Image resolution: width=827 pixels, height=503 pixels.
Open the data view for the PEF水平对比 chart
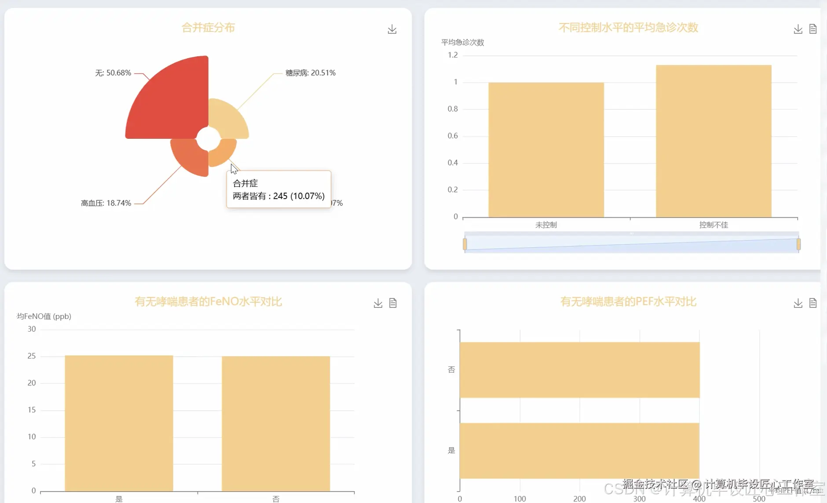[813, 303]
